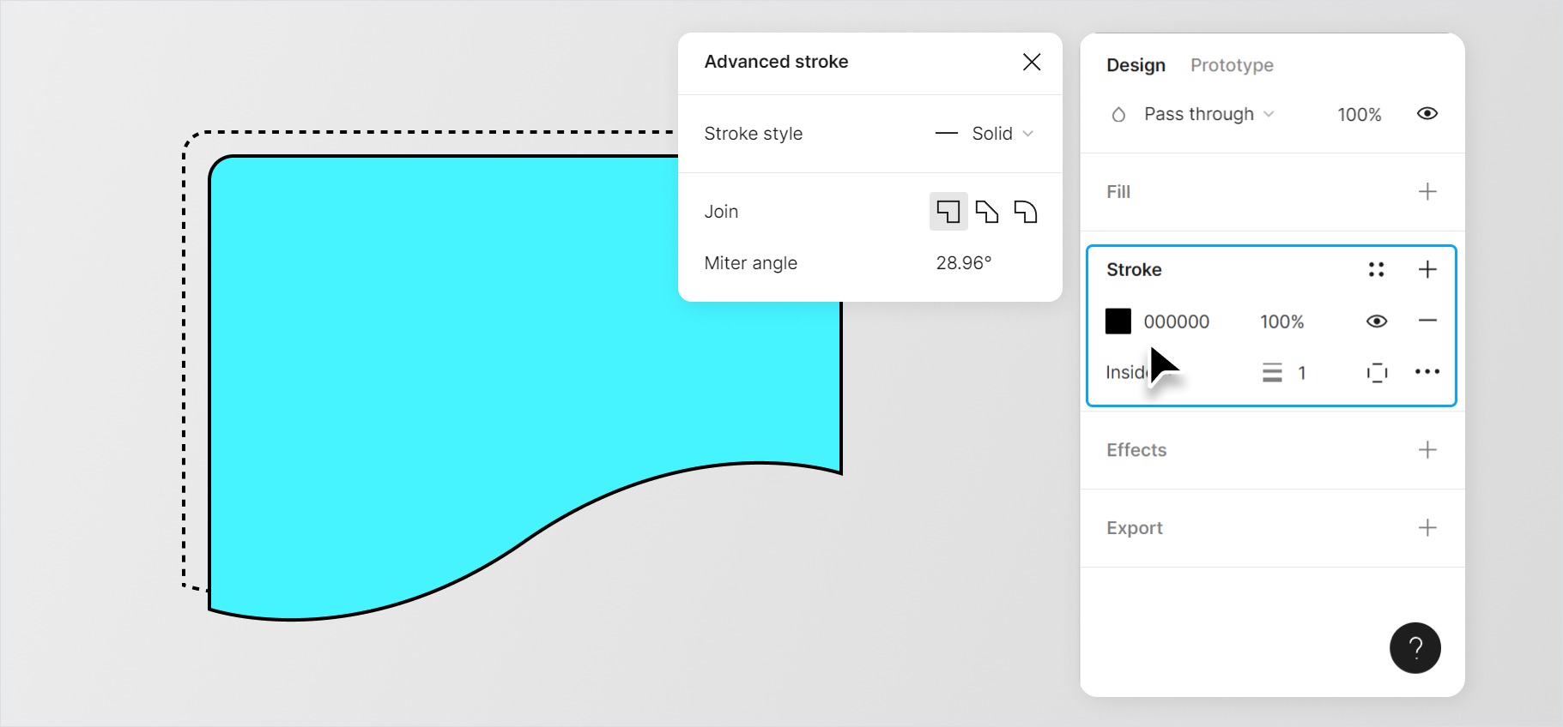The image size is (1563, 727).
Task: Click the Miter angle value field
Action: (x=963, y=263)
